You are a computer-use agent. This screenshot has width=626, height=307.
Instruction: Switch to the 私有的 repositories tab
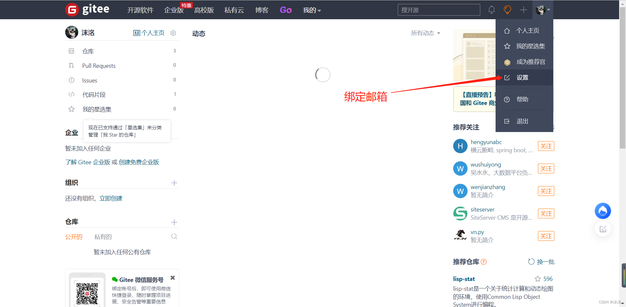(x=103, y=237)
